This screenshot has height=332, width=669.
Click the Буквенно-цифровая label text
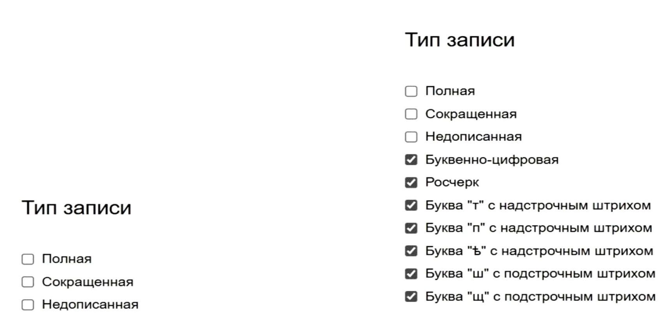coord(492,160)
